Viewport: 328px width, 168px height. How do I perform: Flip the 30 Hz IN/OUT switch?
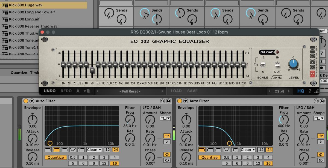coord(277,64)
